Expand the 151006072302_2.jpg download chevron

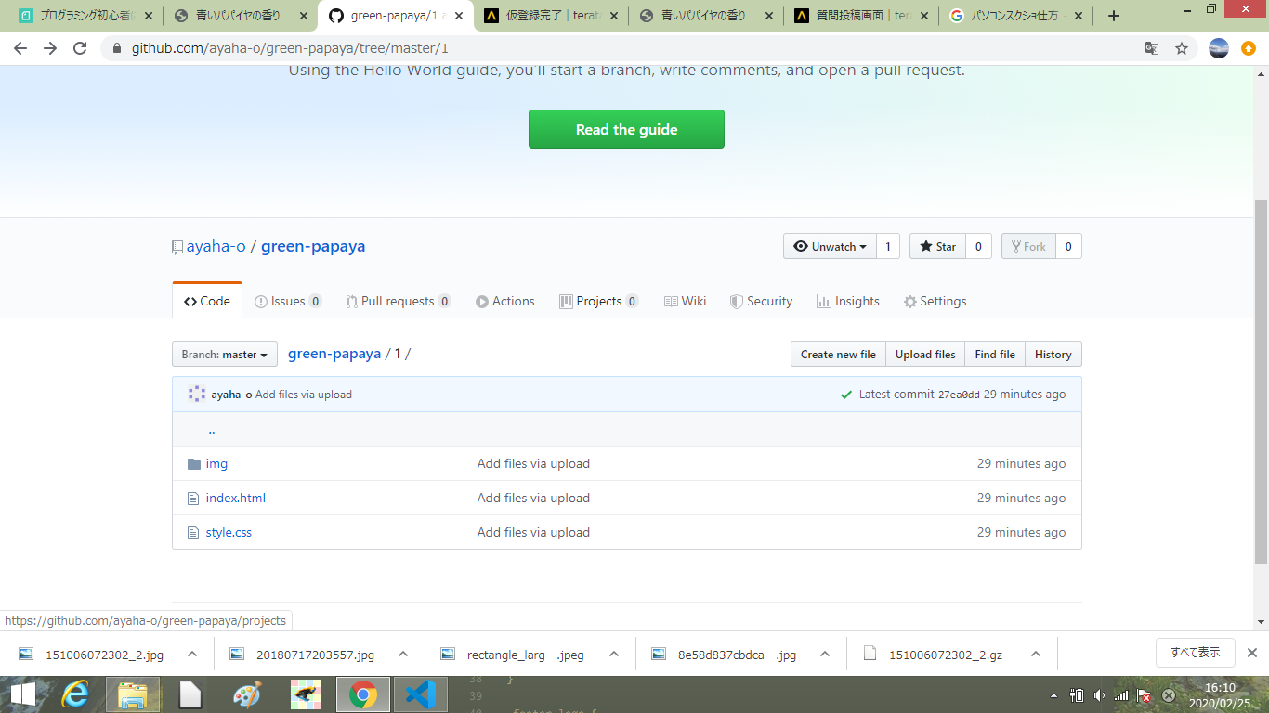[x=192, y=654]
